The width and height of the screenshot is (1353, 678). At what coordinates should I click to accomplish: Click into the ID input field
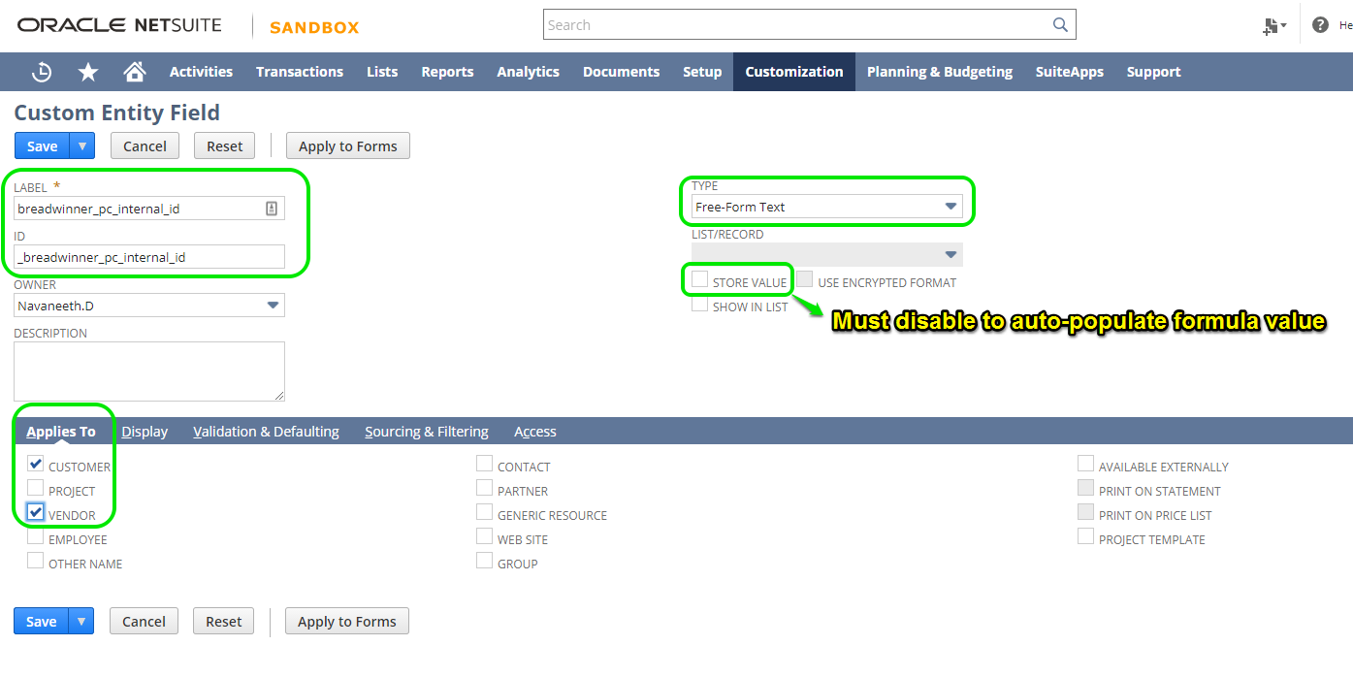pos(149,257)
